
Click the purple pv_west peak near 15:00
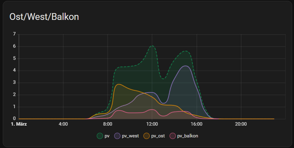click(186, 66)
